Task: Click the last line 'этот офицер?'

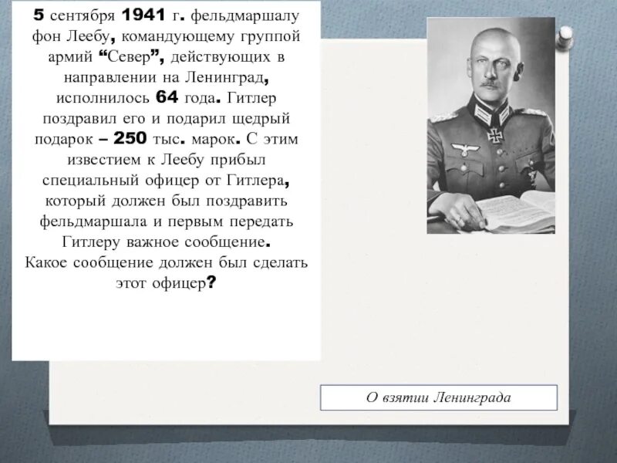Action: 166,283
